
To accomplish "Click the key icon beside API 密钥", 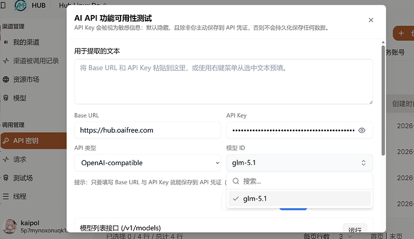I will pos(6,141).
